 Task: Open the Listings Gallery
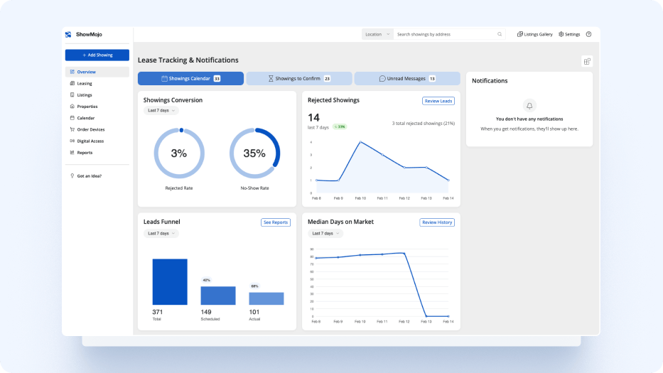coord(534,34)
